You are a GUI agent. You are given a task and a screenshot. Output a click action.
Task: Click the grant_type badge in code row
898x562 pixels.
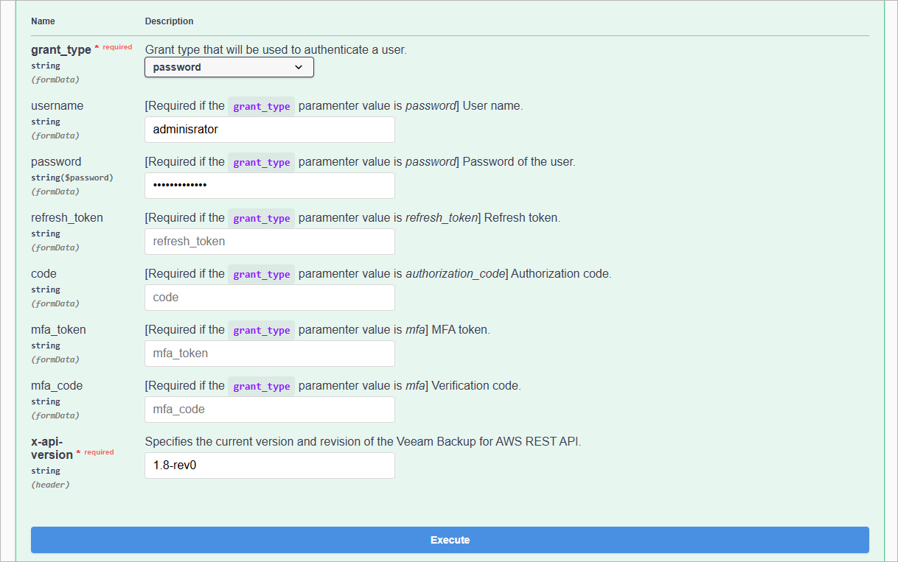[x=261, y=274]
